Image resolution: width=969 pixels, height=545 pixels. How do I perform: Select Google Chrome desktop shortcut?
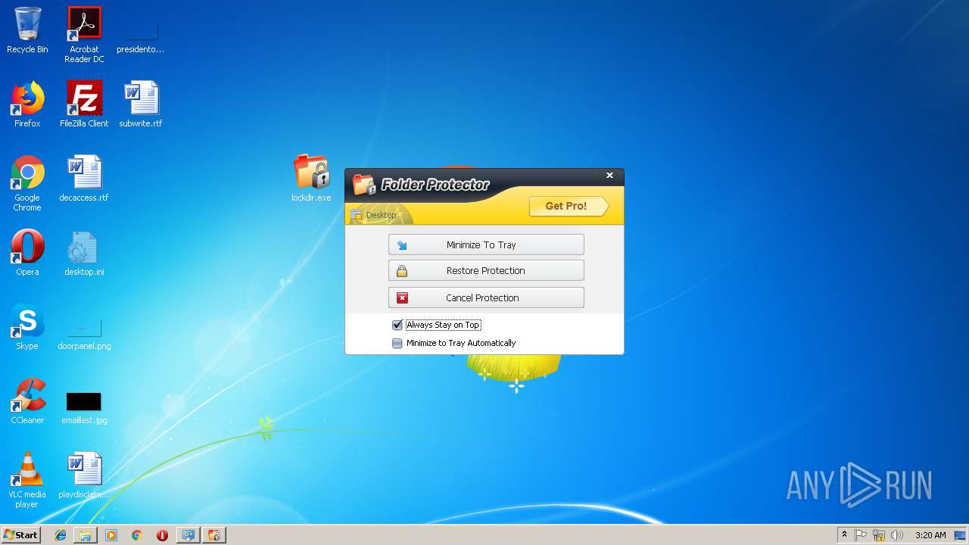point(27,183)
